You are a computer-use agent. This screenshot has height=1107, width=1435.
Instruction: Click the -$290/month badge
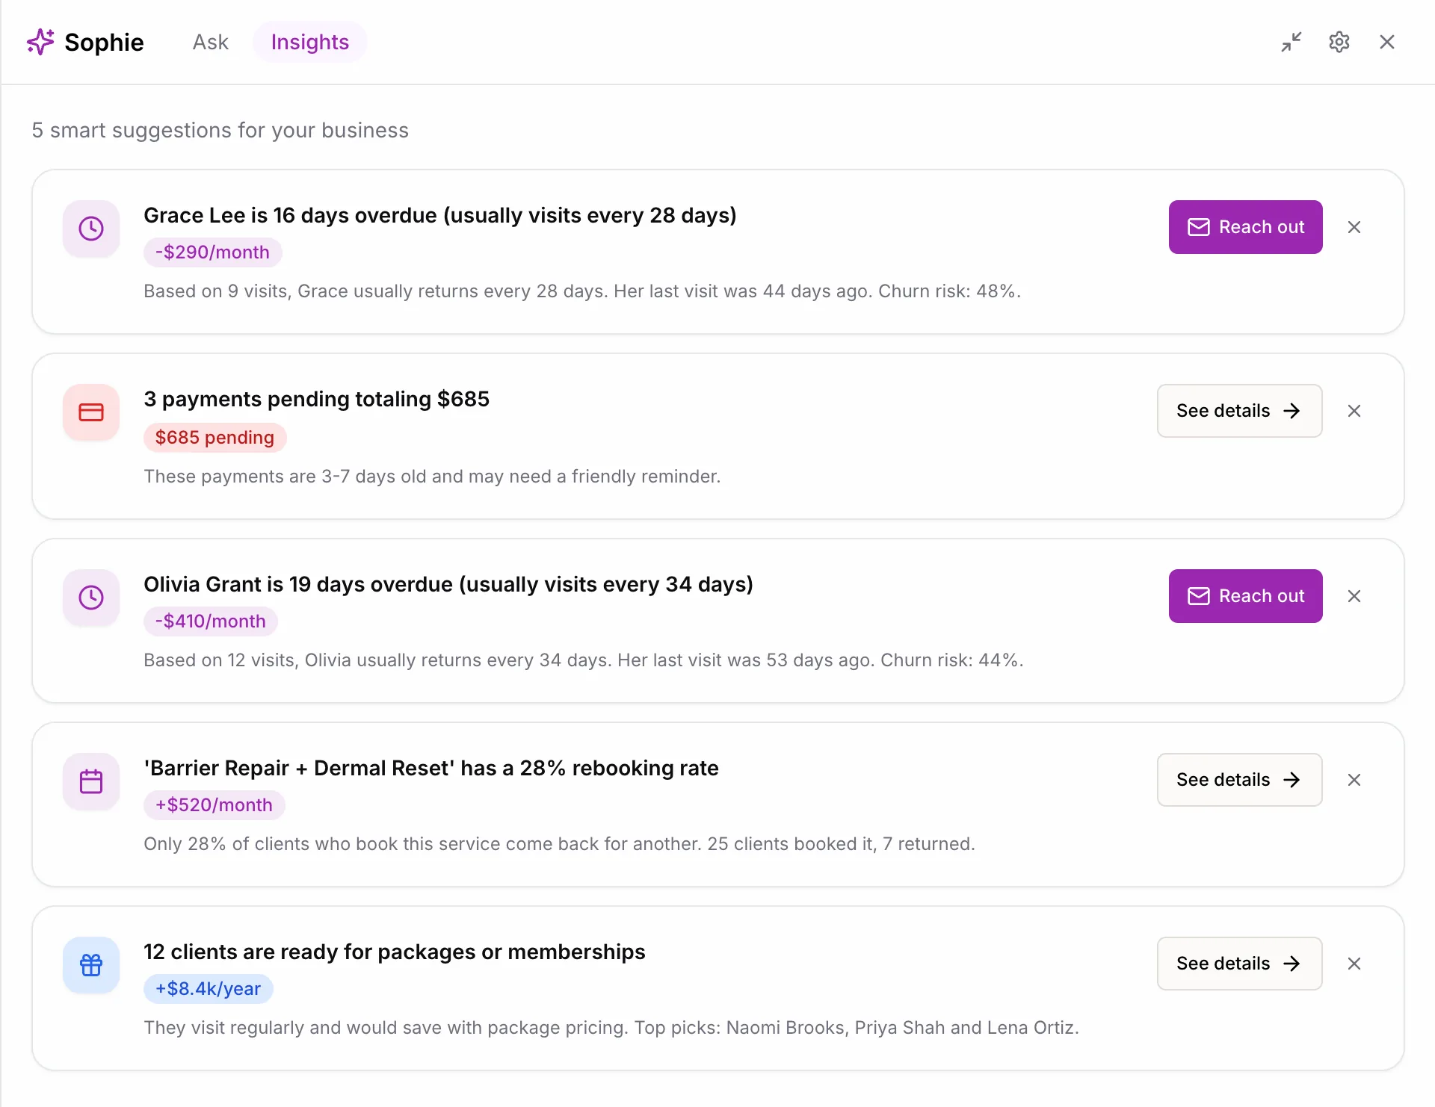[212, 252]
